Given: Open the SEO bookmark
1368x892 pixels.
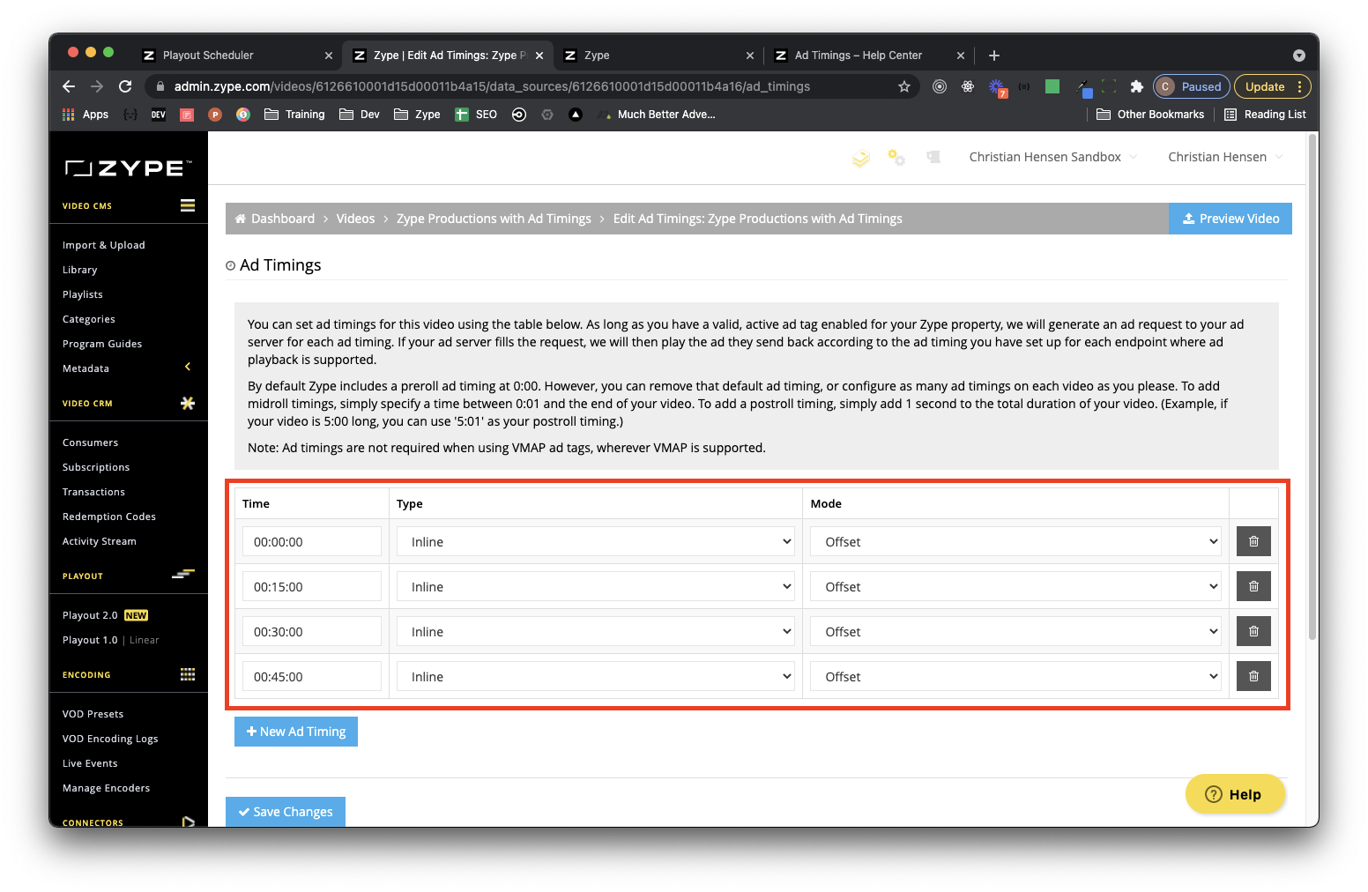Looking at the screenshot, I should coord(476,115).
